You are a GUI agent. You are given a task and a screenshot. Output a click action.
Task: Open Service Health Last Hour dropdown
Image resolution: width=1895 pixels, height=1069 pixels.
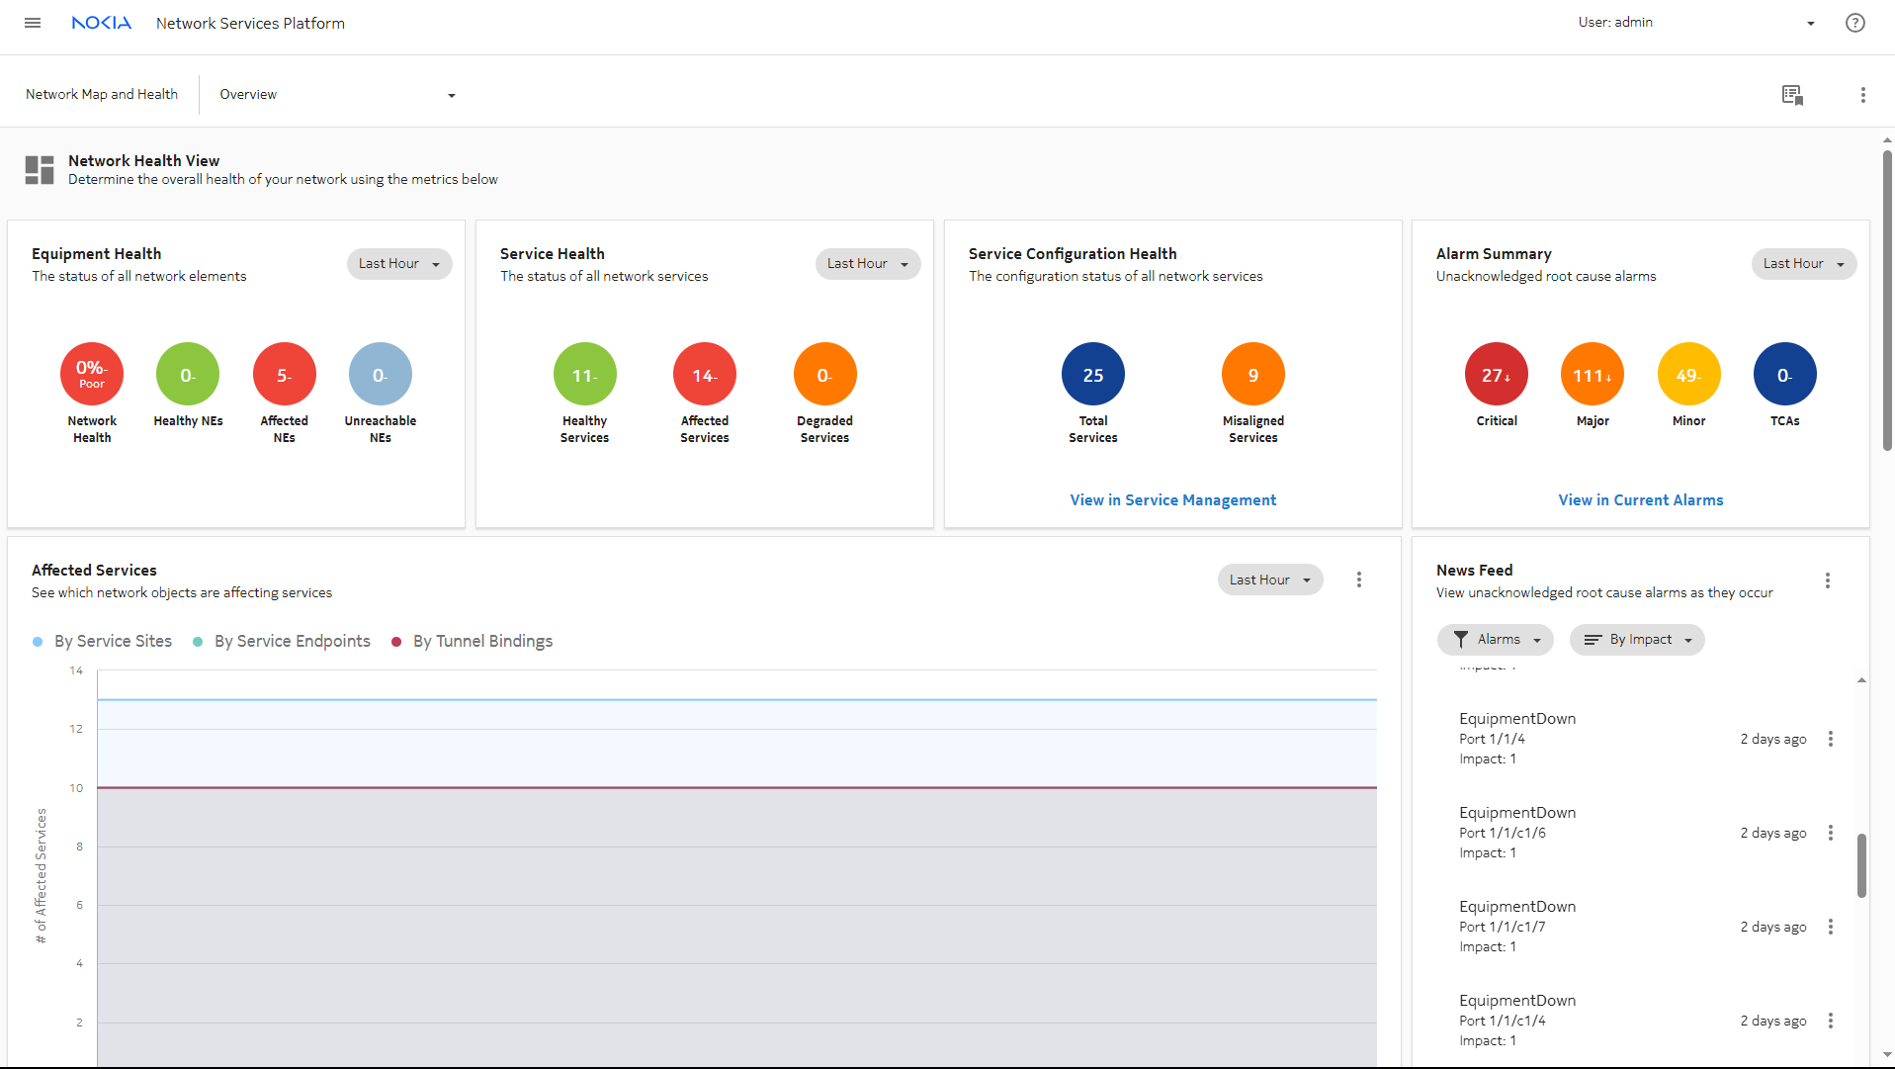pos(868,264)
